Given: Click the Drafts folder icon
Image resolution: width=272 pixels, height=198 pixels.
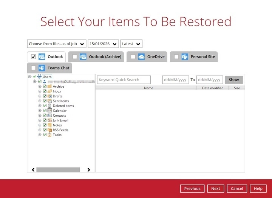Looking at the screenshot, I should pos(49,96).
